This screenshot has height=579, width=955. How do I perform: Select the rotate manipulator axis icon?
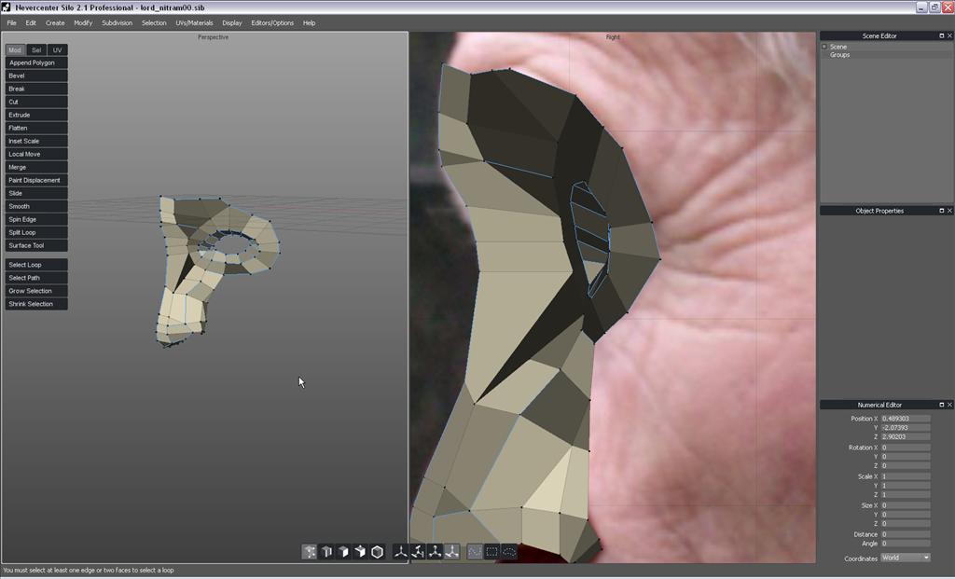tap(418, 552)
